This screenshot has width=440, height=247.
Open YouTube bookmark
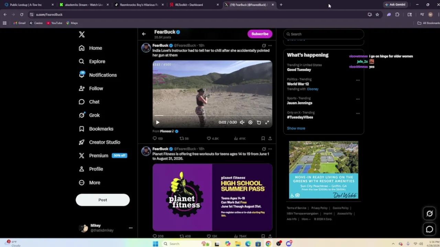click(54, 23)
